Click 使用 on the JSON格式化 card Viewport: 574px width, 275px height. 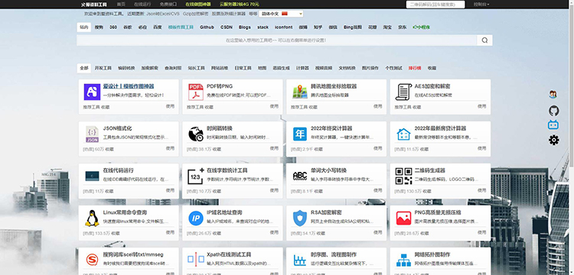170,148
